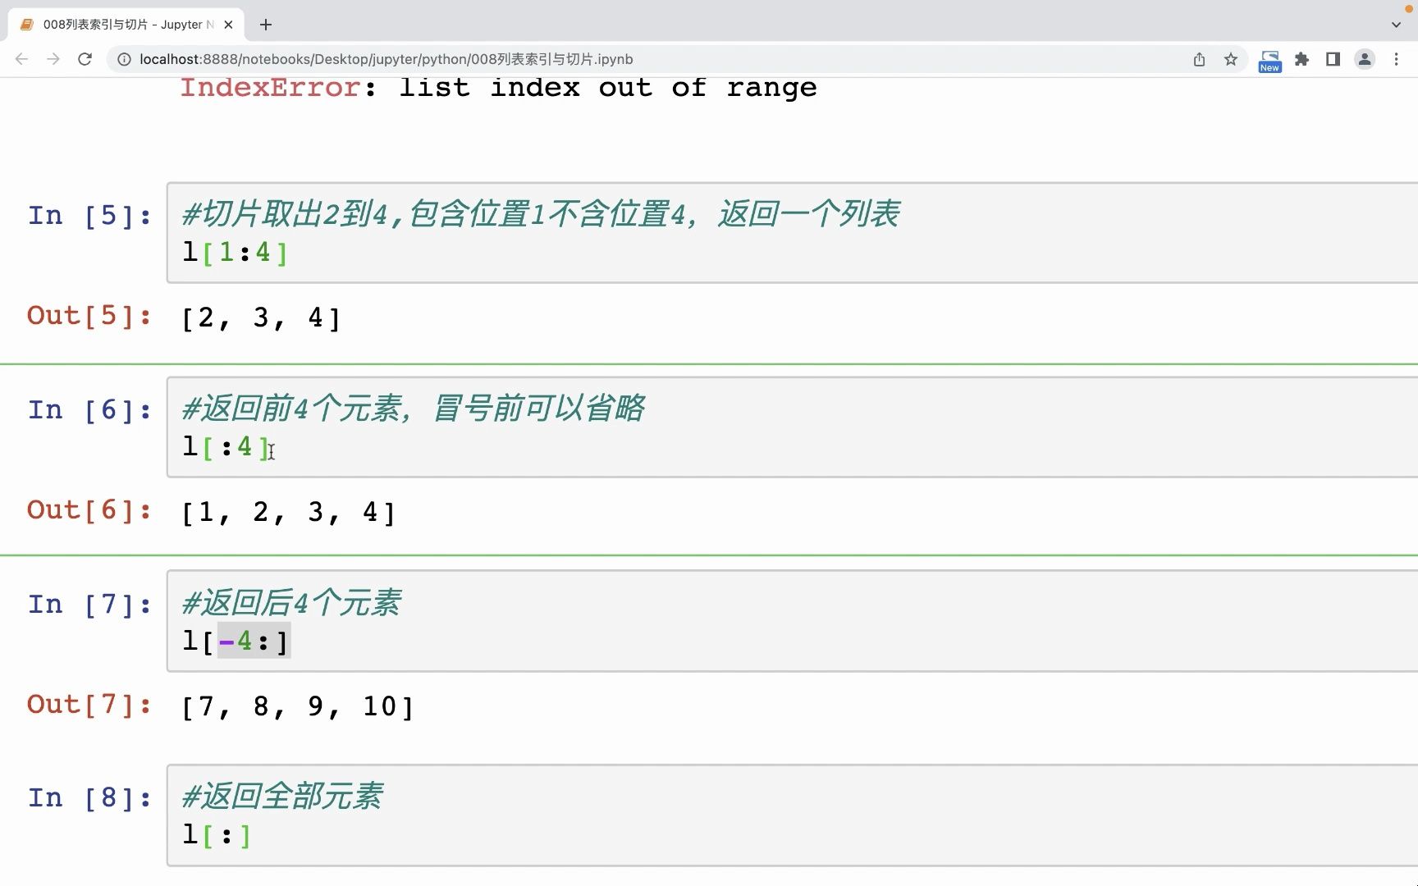
Task: Click the browser back arrow
Action: 22,59
